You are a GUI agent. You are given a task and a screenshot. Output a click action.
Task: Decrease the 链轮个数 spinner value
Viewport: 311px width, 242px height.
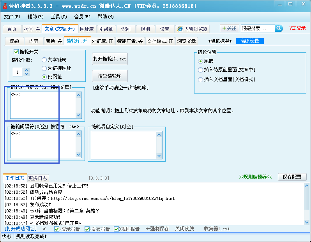[x=27, y=74]
